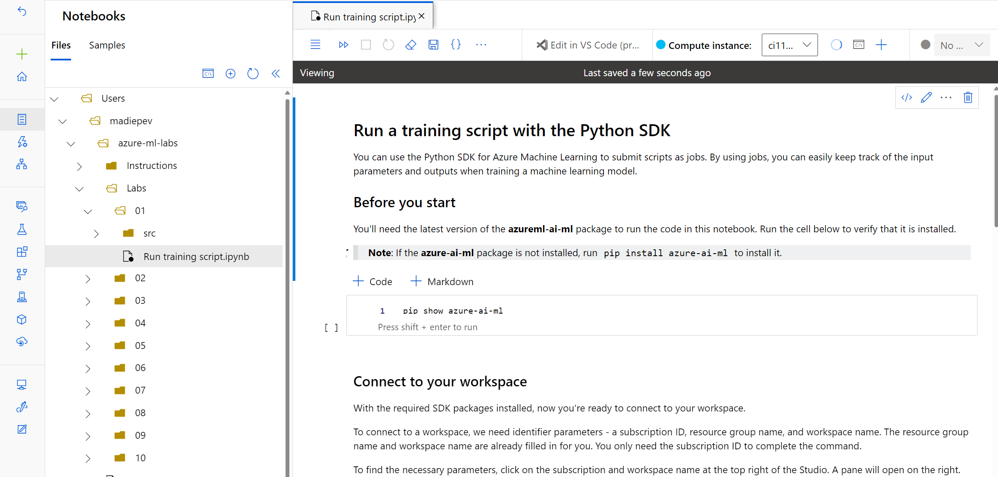
Task: Click the clear outputs icon
Action: coord(412,45)
